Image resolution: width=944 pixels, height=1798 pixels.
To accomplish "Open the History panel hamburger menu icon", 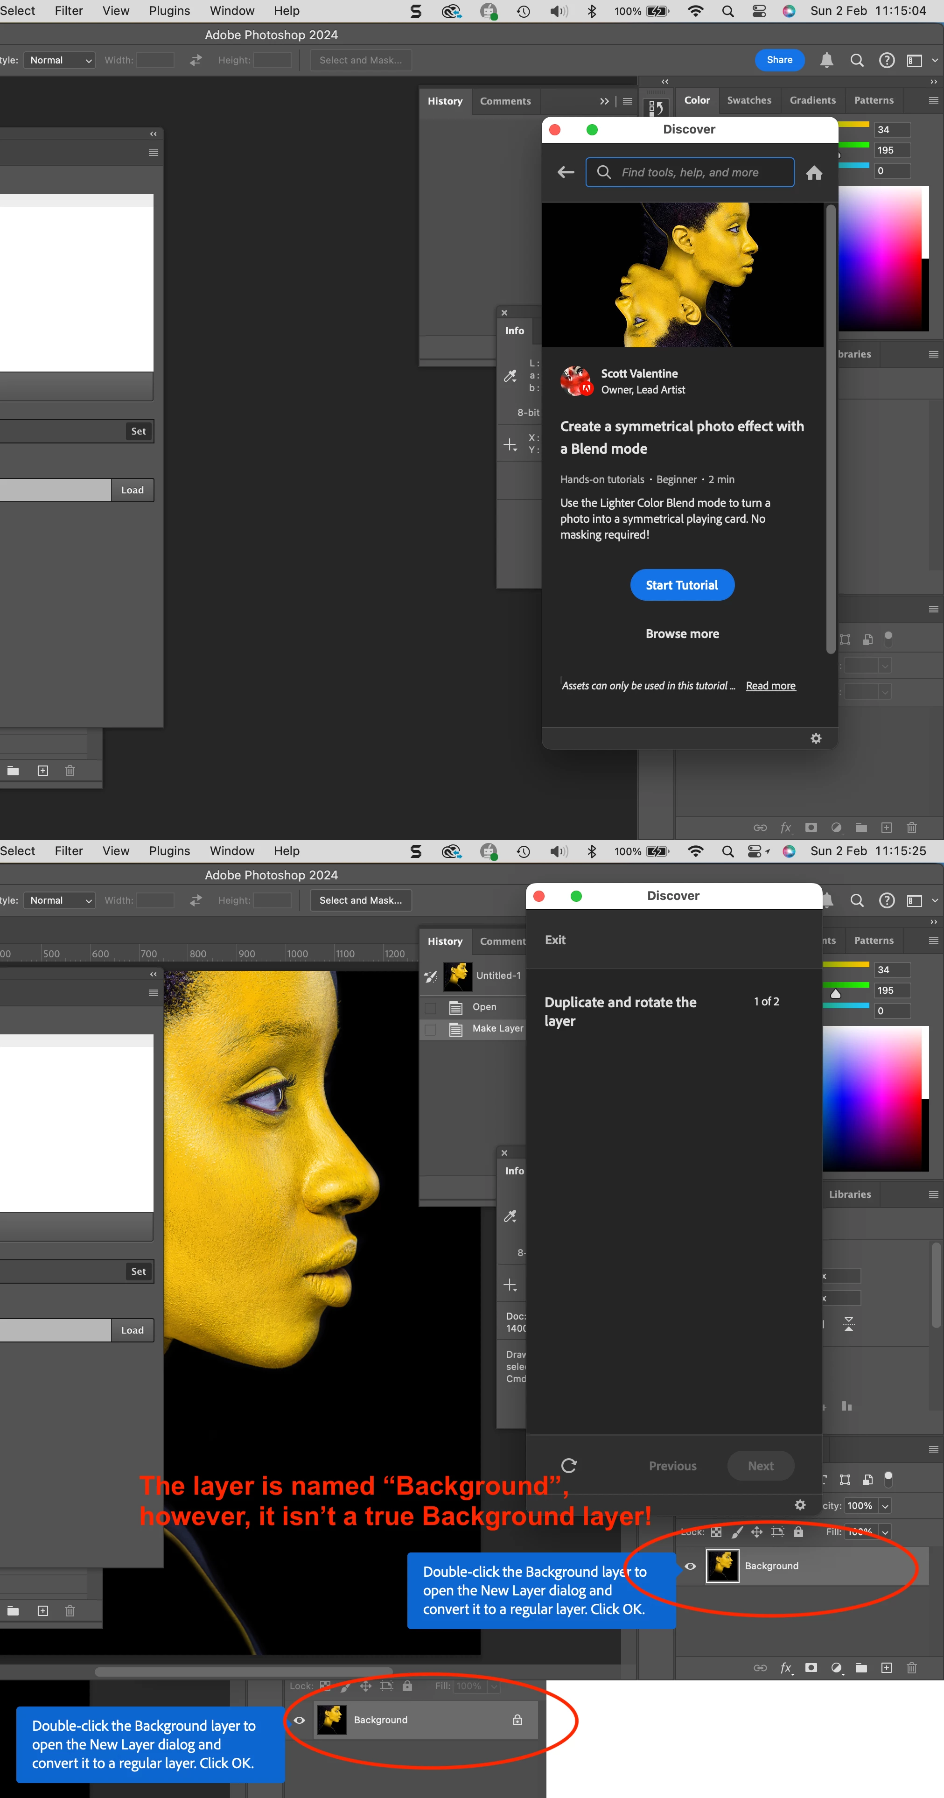I will click(627, 101).
